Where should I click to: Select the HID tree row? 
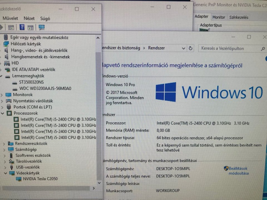tap(15, 63)
